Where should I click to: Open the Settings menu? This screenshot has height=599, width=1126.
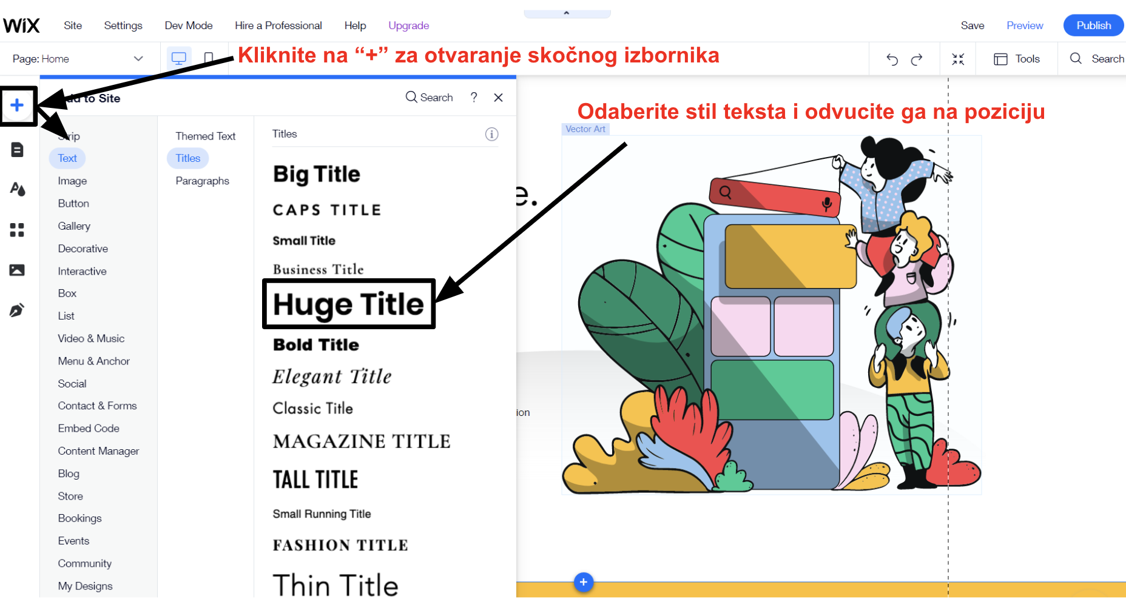pyautogui.click(x=123, y=25)
